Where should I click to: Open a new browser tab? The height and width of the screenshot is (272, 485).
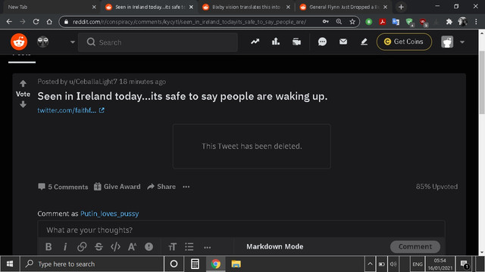tap(401, 7)
